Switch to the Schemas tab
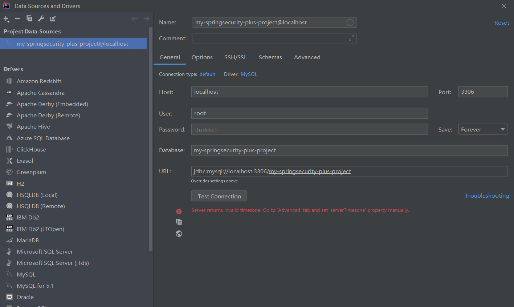Image resolution: width=514 pixels, height=307 pixels. [270, 57]
